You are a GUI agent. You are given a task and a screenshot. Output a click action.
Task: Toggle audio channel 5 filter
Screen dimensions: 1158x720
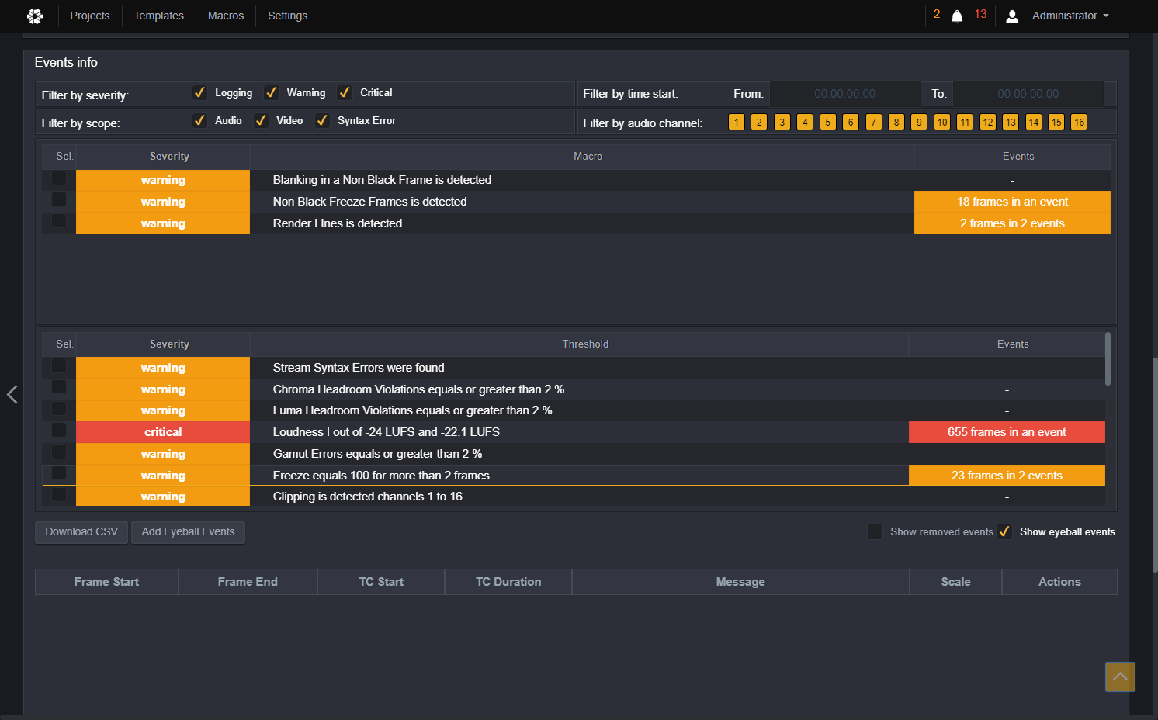pos(828,122)
